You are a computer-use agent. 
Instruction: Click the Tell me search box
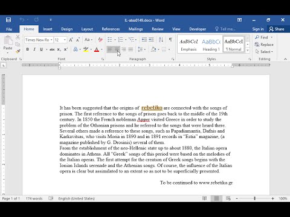(x=225, y=29)
